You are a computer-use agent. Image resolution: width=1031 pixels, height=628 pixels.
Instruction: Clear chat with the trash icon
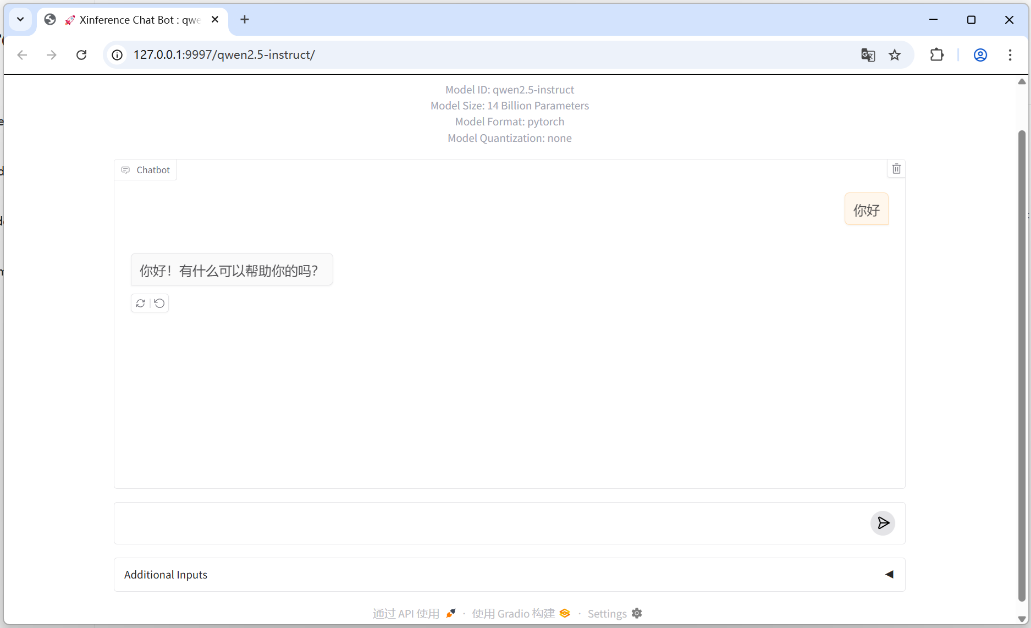click(896, 169)
